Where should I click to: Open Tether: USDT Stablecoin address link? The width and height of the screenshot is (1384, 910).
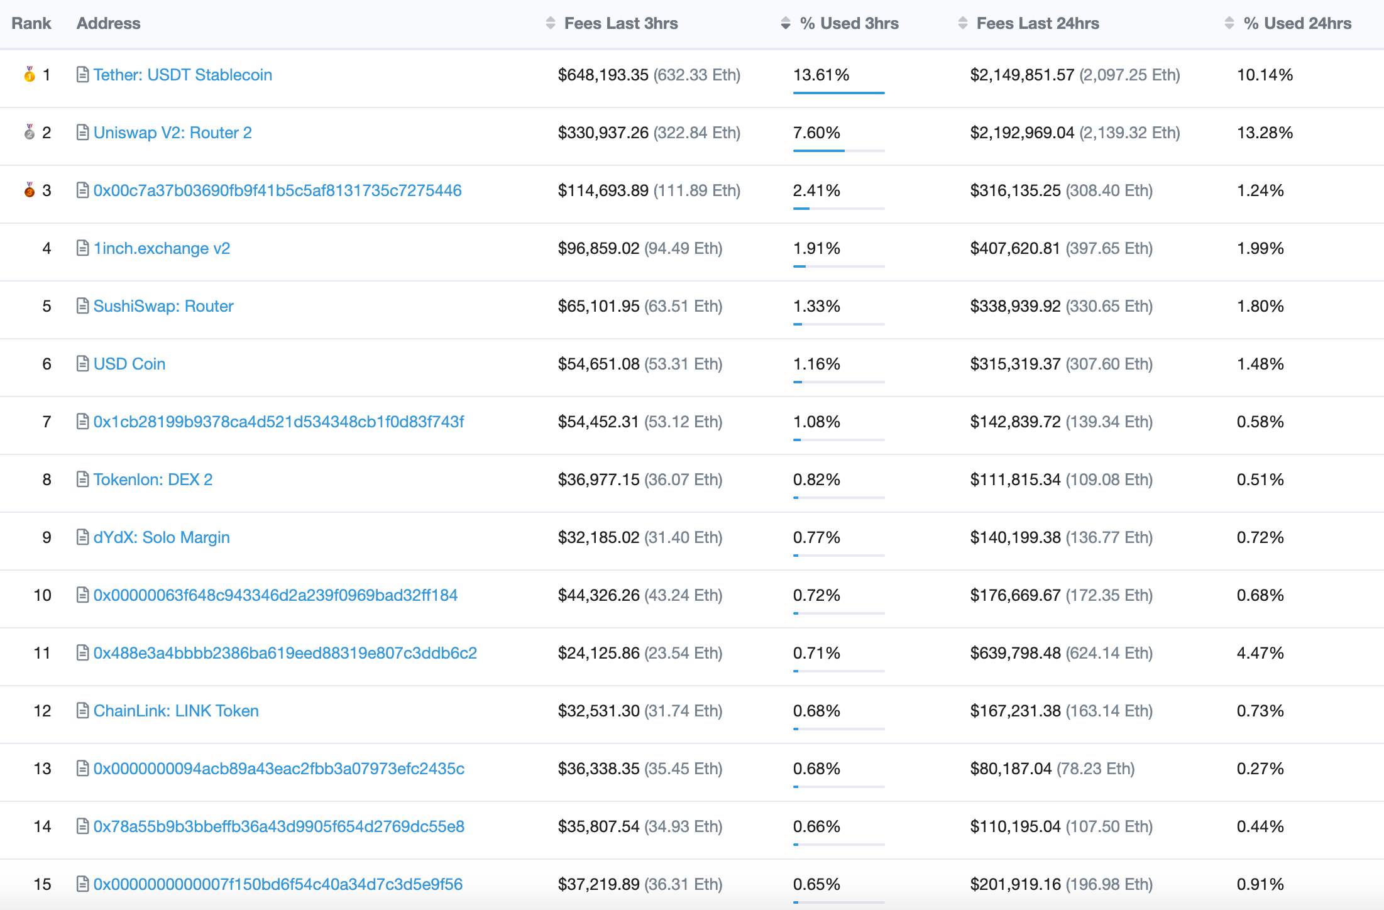click(x=183, y=75)
